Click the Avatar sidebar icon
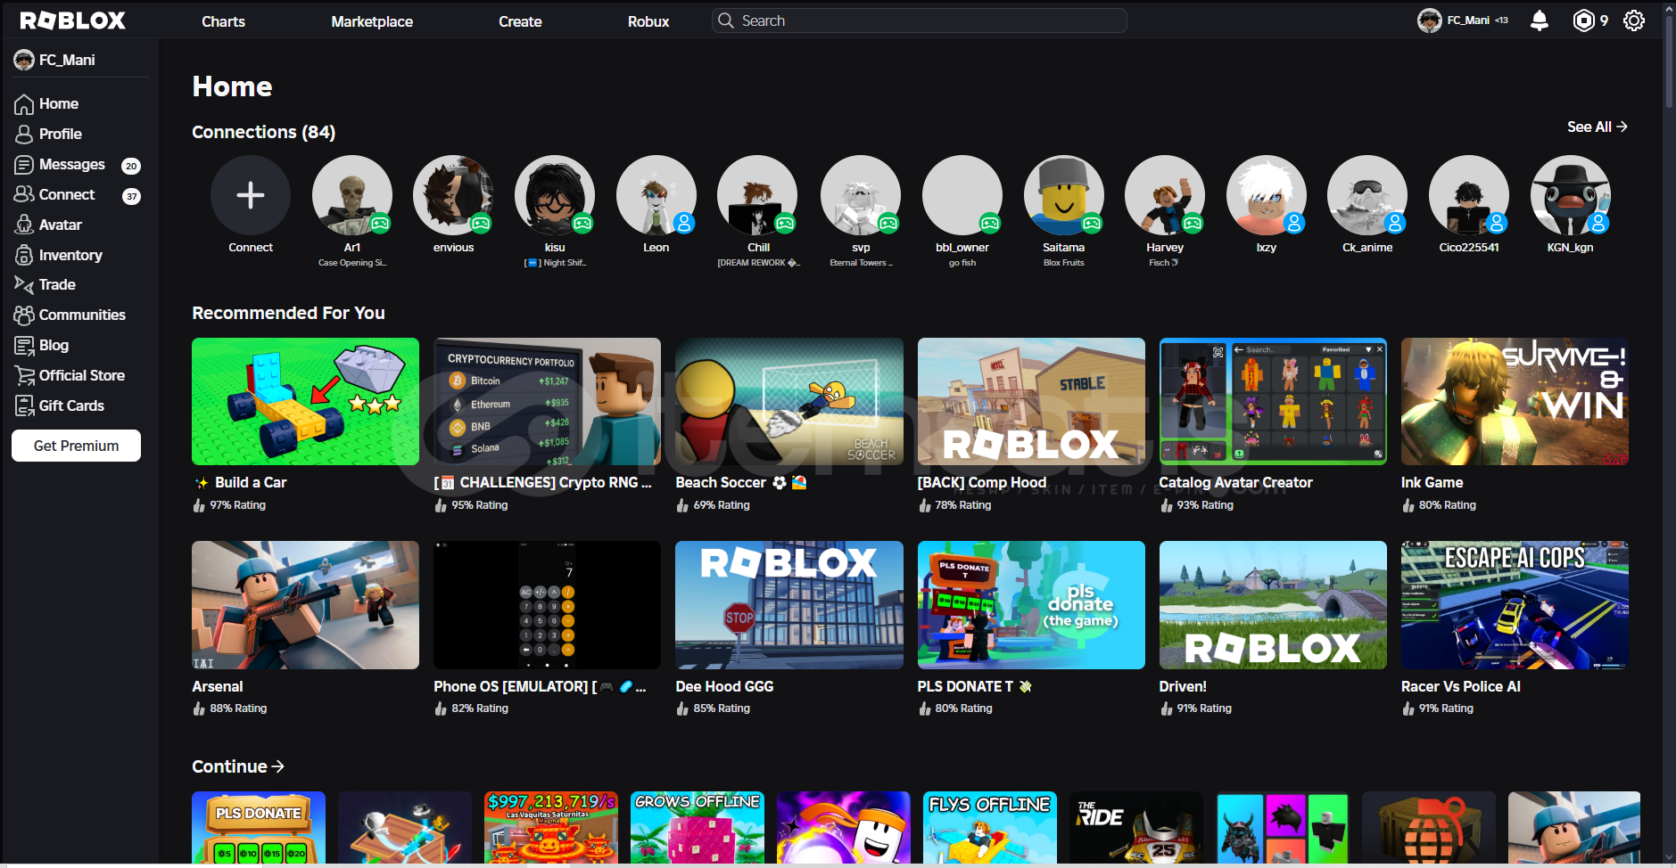The width and height of the screenshot is (1676, 868). click(24, 225)
